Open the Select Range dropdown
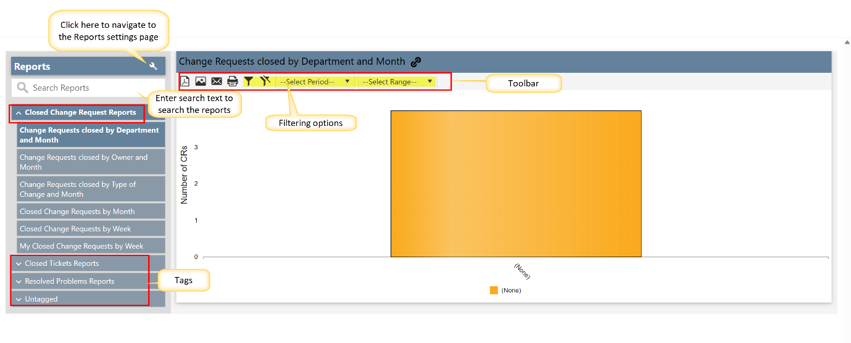The height and width of the screenshot is (343, 851). [397, 81]
